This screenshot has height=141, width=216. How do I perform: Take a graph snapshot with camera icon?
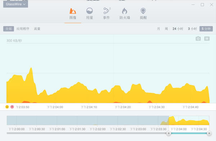(198, 39)
